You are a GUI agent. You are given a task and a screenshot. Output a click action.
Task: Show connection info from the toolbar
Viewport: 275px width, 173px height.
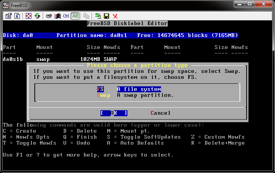pyautogui.click(x=17, y=16)
